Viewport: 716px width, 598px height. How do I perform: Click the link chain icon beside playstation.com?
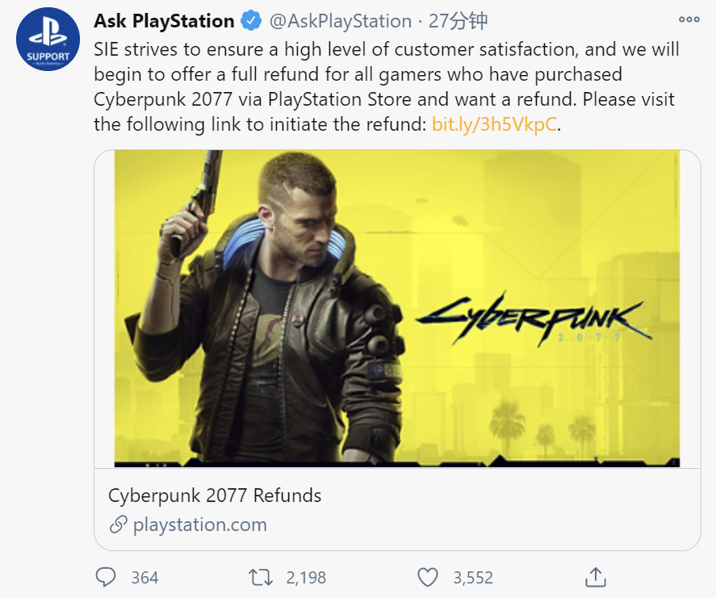coord(118,525)
